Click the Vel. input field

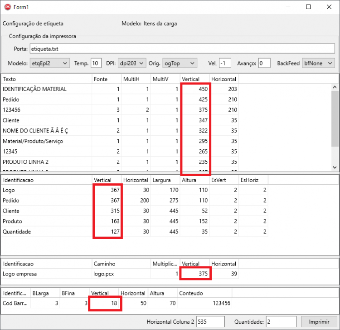[225, 63]
